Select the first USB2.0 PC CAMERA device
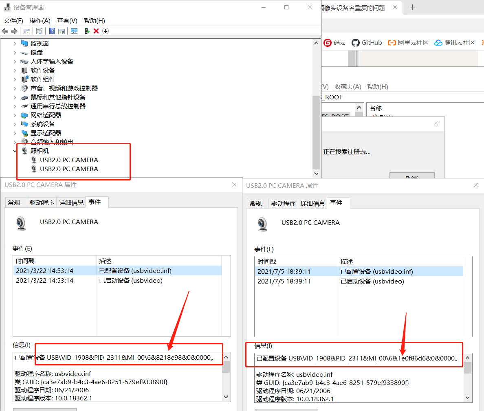Viewport: 484px width, 411px height. tap(69, 160)
